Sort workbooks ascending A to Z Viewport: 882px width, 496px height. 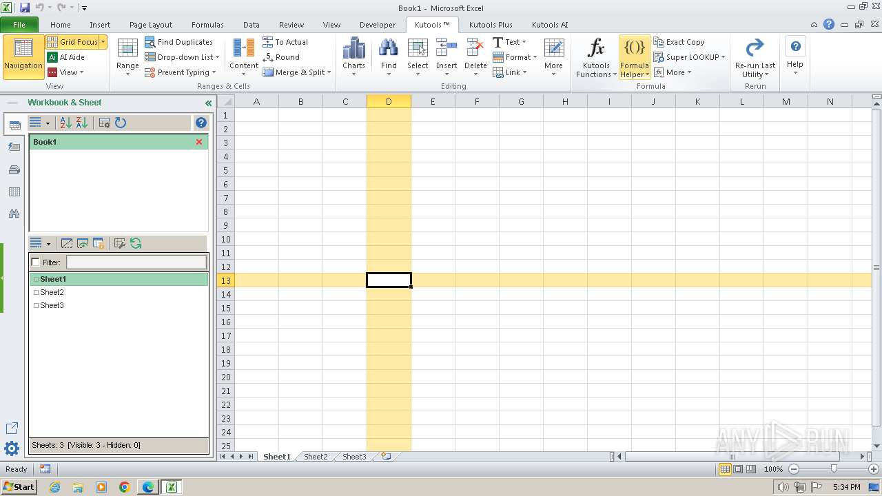[x=66, y=123]
